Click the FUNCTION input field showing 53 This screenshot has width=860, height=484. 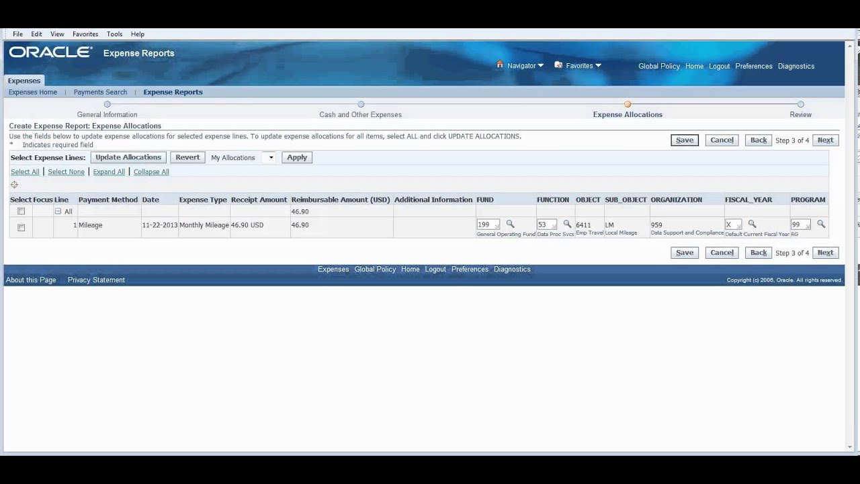tap(546, 225)
